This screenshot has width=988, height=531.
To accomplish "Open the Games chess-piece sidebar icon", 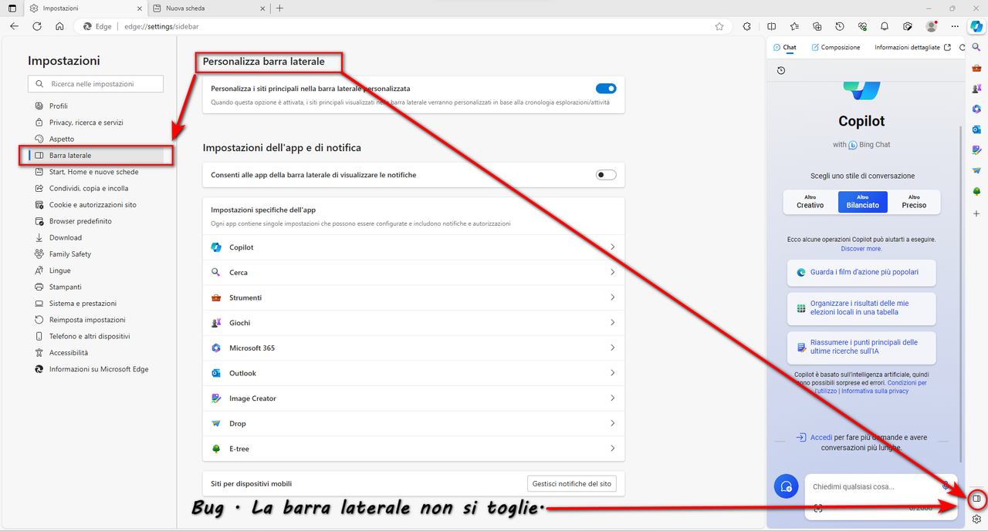I will point(976,89).
